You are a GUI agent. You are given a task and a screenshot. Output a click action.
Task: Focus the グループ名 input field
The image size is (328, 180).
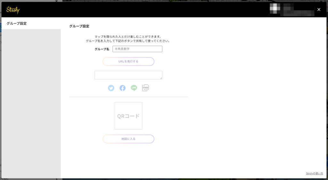pyautogui.click(x=137, y=49)
